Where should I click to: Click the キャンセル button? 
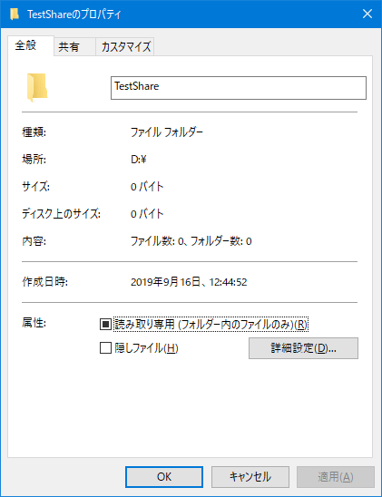click(x=250, y=477)
